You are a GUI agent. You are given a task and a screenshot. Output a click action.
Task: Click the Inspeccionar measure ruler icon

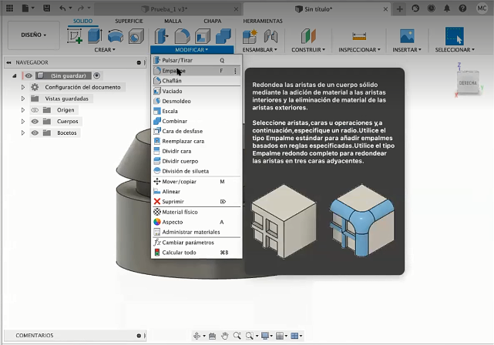click(358, 35)
